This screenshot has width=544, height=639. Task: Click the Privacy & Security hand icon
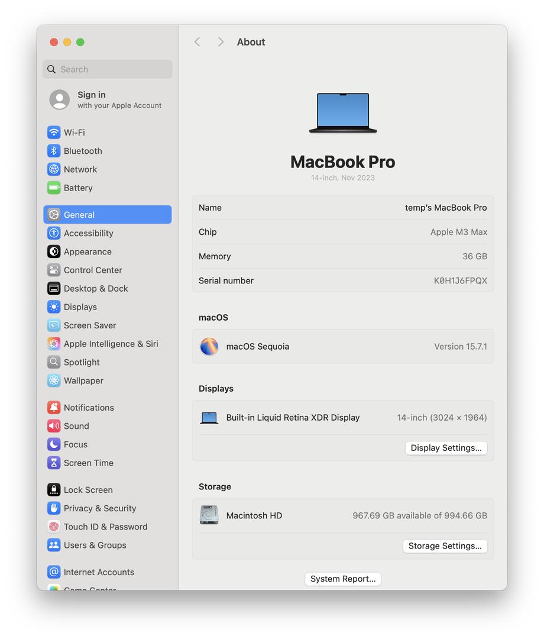(x=54, y=508)
